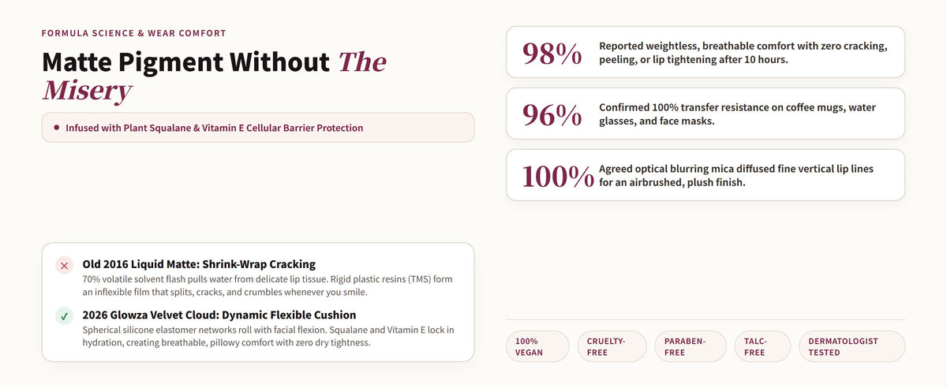Click the red X icon beside Old 2016 Liquid Matte

point(65,266)
